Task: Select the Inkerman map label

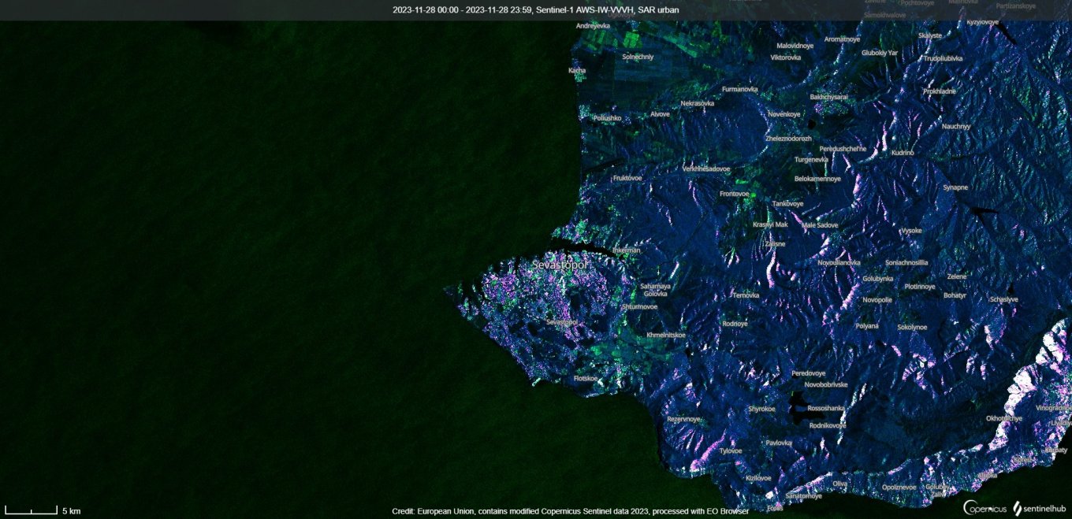Action: [x=627, y=250]
